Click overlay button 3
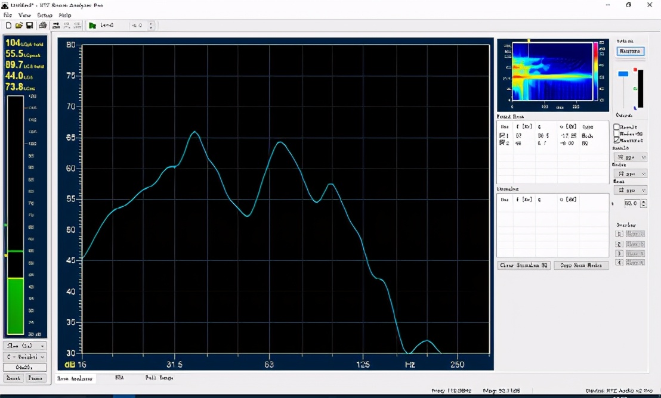The image size is (661, 398). click(619, 253)
